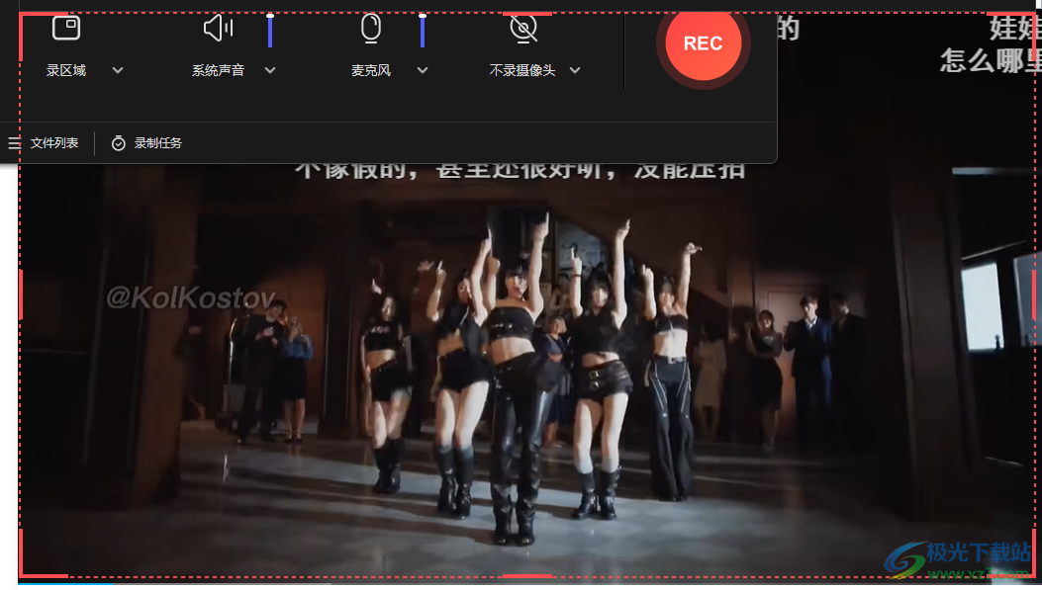Adjust the microphone volume slider

tap(423, 31)
